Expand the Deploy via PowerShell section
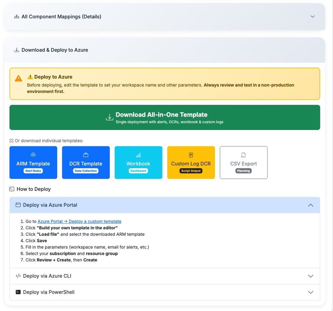The height and width of the screenshot is (311, 333). 310,292
